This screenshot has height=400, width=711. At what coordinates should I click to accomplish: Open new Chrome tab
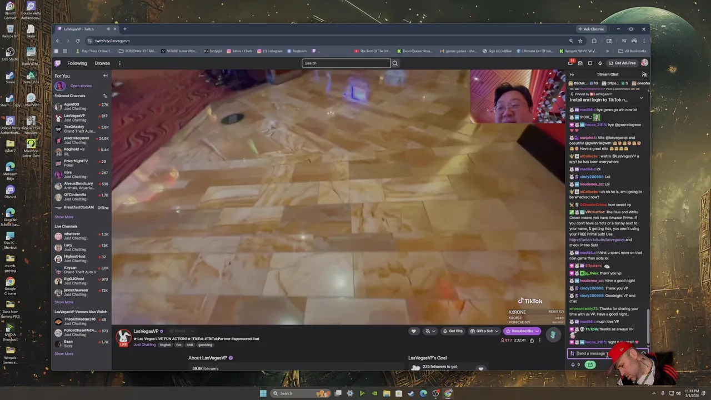[x=125, y=29]
